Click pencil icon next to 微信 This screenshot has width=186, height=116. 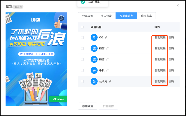[107, 48]
